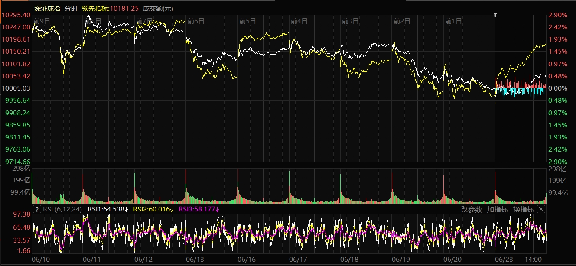Viewport: 576px width, 266px height.
Task: Close the RSI indicator panel
Action: point(540,209)
